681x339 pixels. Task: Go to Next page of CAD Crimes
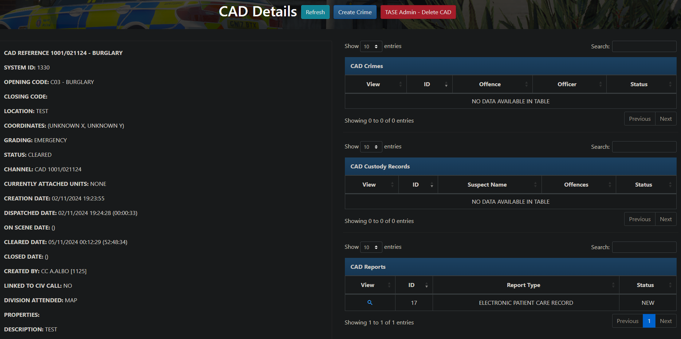(x=665, y=119)
